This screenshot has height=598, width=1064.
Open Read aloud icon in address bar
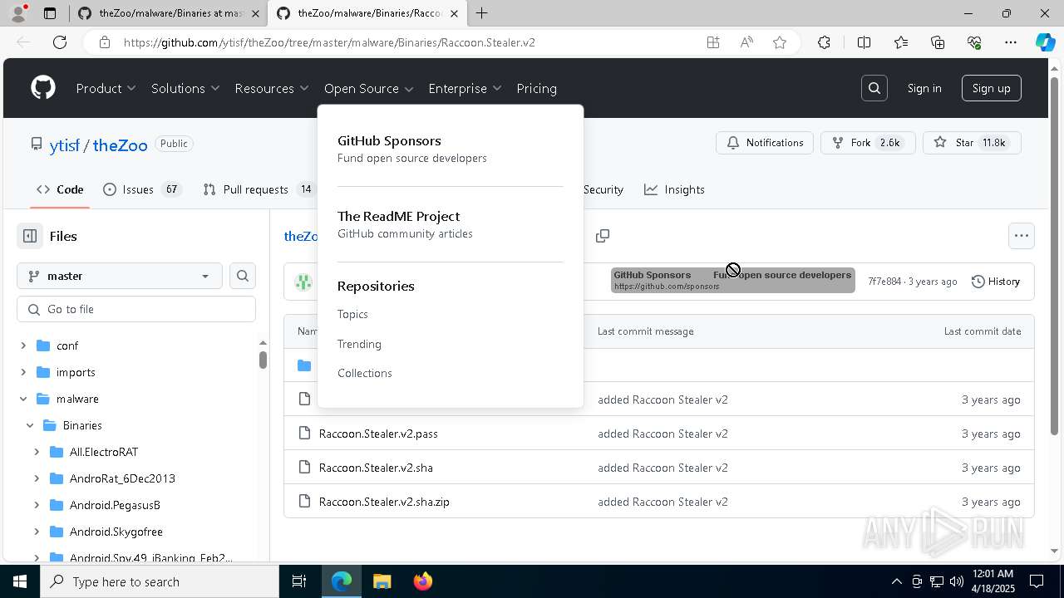tap(746, 42)
